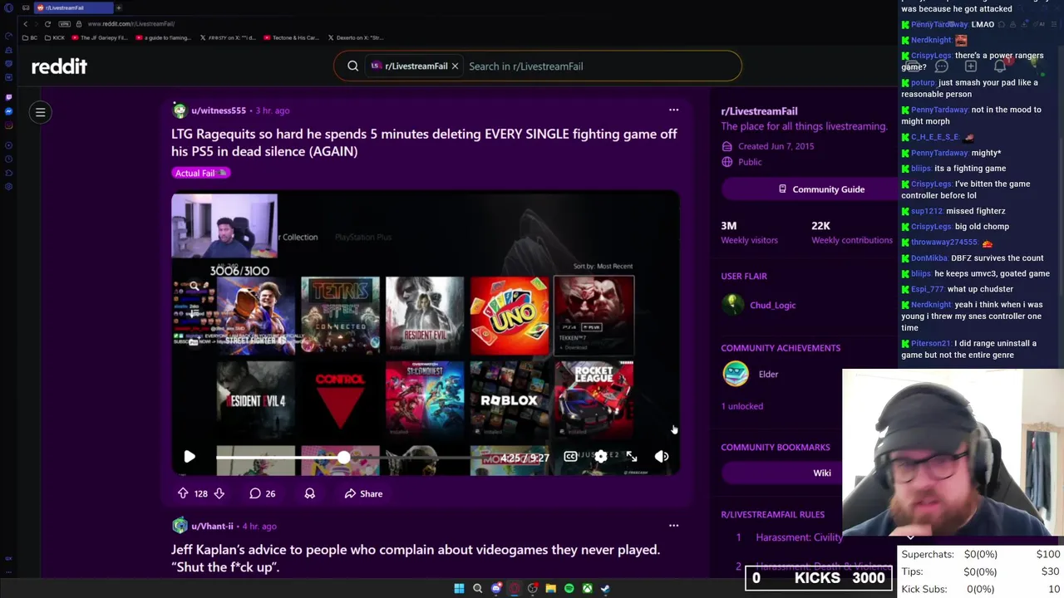Open the KICK bookmarks folder
This screenshot has width=1064, height=598.
click(54, 37)
